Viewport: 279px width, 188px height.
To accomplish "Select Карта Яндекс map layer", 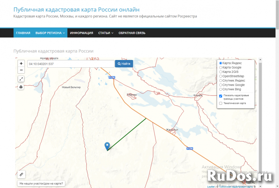I will (221, 63).
